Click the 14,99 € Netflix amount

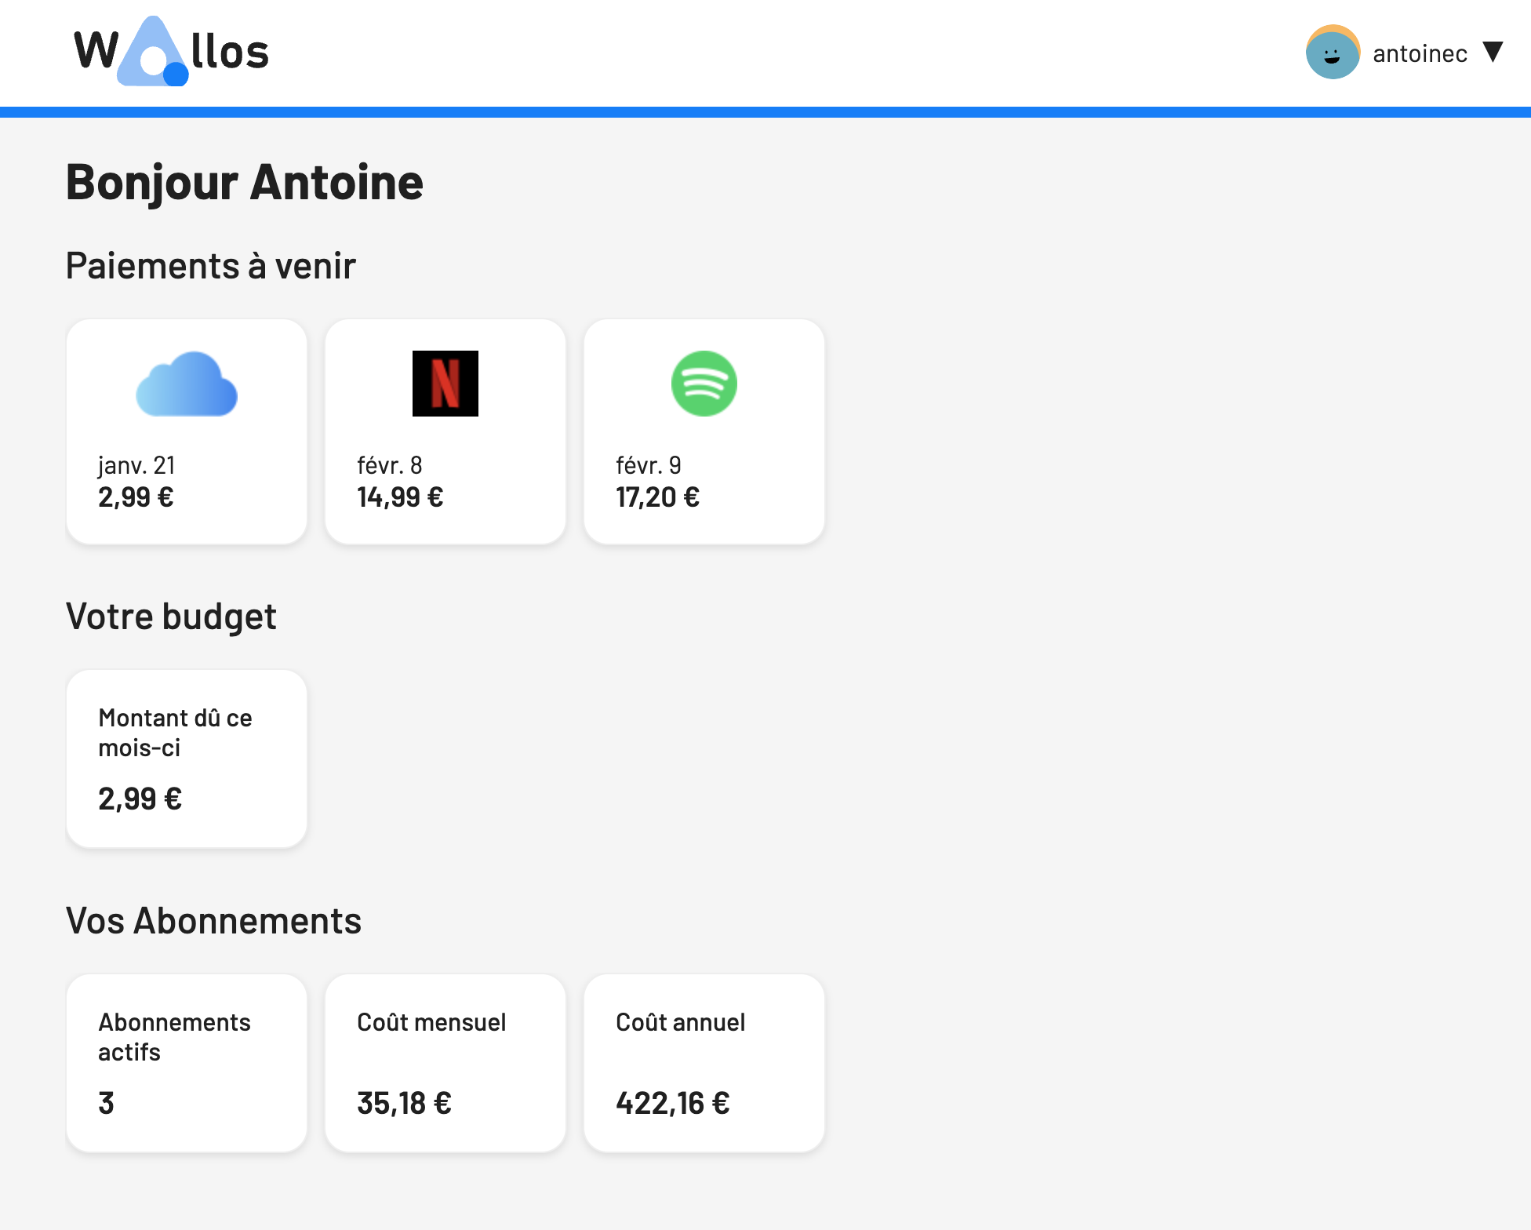[x=400, y=497]
